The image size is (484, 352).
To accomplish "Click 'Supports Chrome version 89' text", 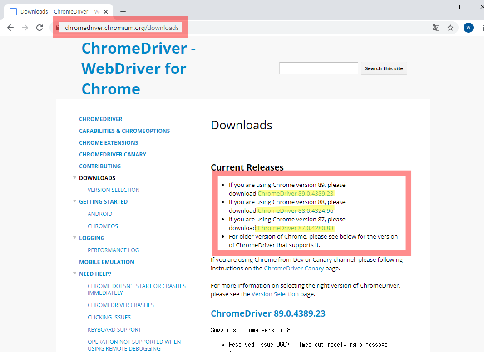I will click(252, 330).
